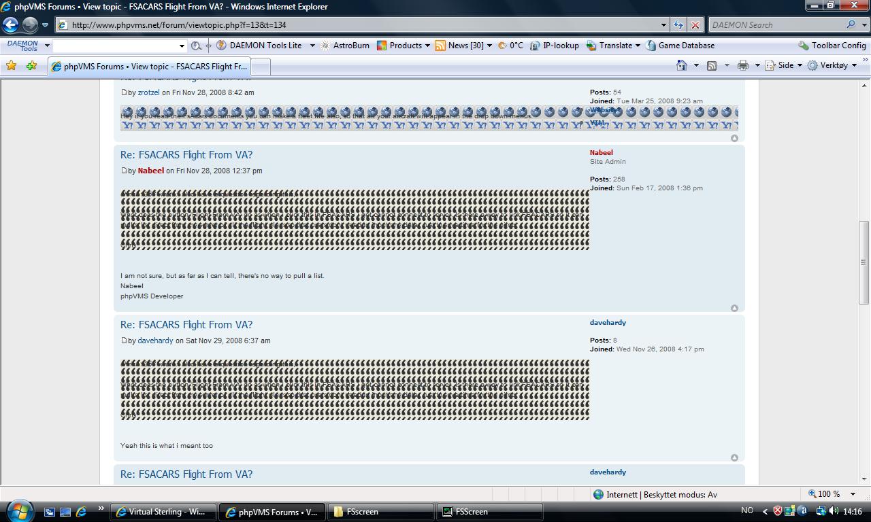Go forward with the browser Forward arrow
The height and width of the screenshot is (522, 871).
coord(30,25)
